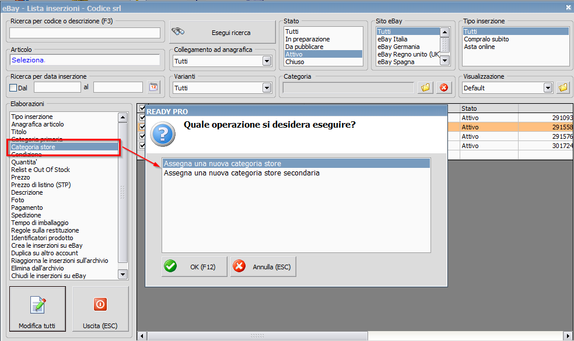
Task: Click the Articolo Seleziona field
Action: point(85,60)
